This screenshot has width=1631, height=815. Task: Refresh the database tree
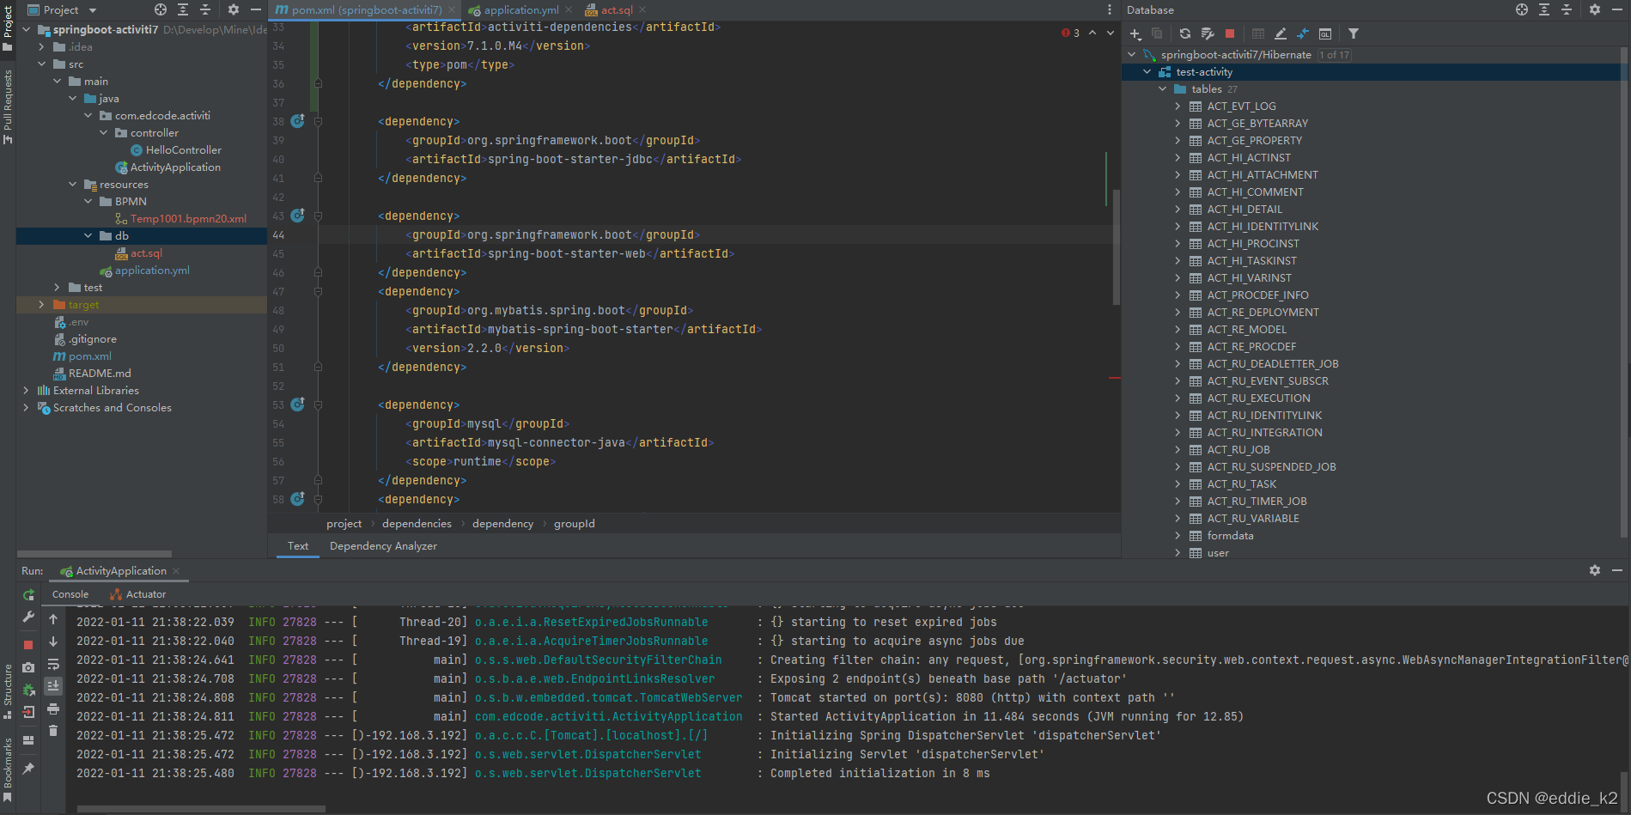(x=1185, y=33)
